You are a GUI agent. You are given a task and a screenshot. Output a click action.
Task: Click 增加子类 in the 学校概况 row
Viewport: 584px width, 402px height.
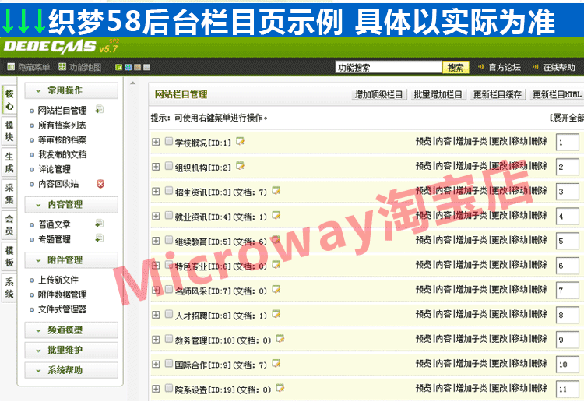pyautogui.click(x=471, y=141)
